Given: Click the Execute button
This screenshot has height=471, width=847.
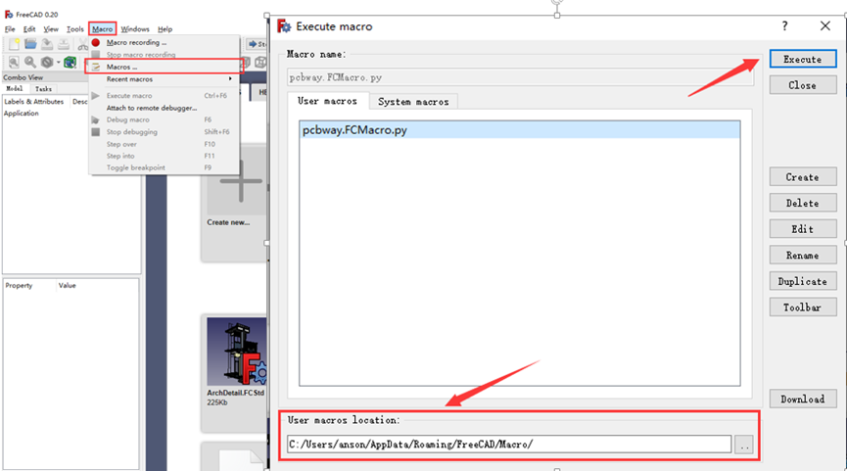Looking at the screenshot, I should (x=803, y=59).
